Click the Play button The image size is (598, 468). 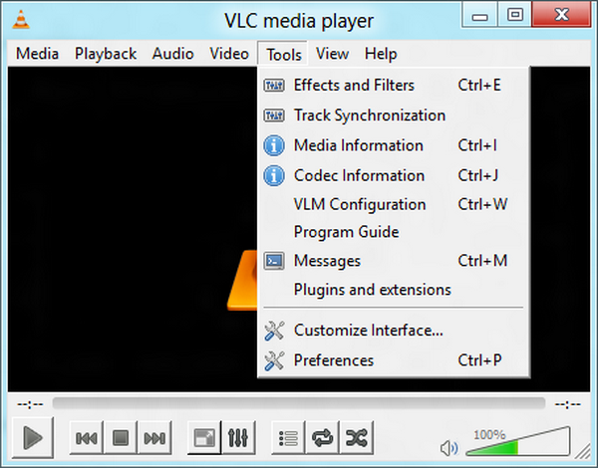[x=33, y=437]
